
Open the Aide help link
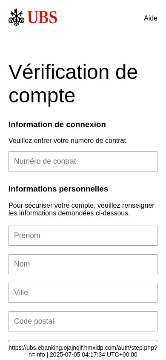(x=150, y=18)
